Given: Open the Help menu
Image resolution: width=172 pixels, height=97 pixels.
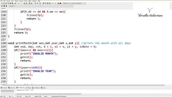Looking at the screenshot, I should point(39,1).
